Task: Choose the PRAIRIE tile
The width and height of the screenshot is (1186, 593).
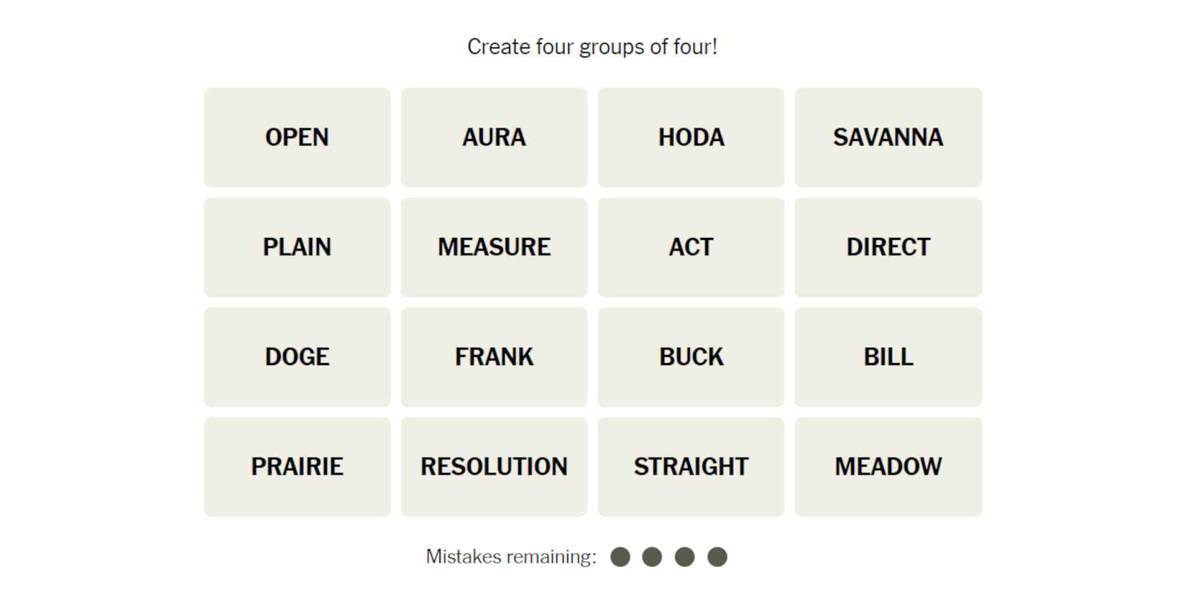Action: coord(297,467)
